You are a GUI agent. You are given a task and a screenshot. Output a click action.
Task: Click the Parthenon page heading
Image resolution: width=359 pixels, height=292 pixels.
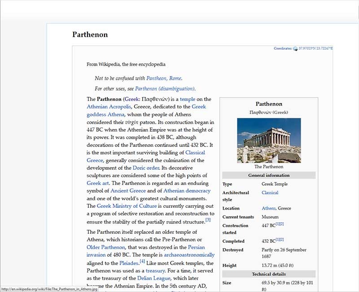point(90,34)
